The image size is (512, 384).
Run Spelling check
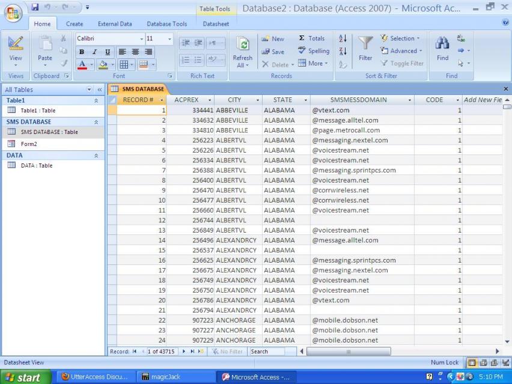pos(314,50)
